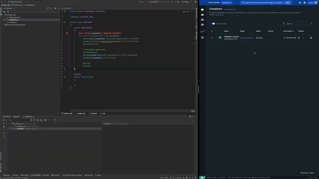Click Give feedback link beside Containers
This screenshot has height=179, width=319.
230,9
